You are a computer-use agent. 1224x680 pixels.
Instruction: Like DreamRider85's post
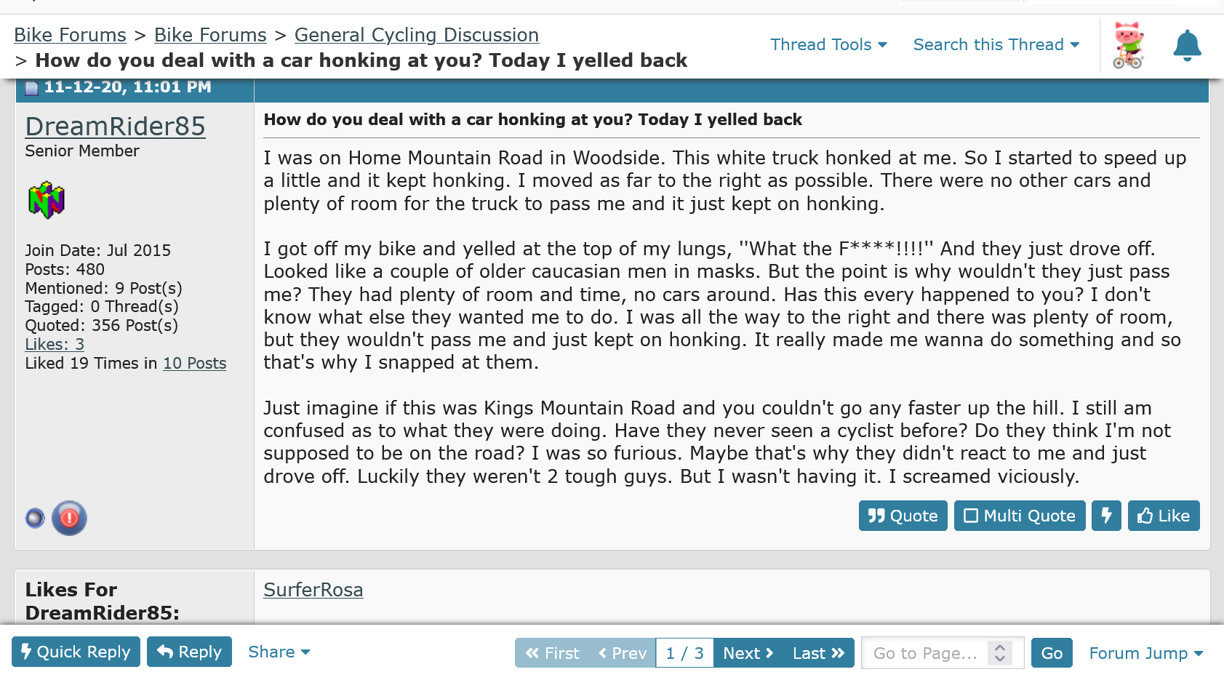point(1164,516)
